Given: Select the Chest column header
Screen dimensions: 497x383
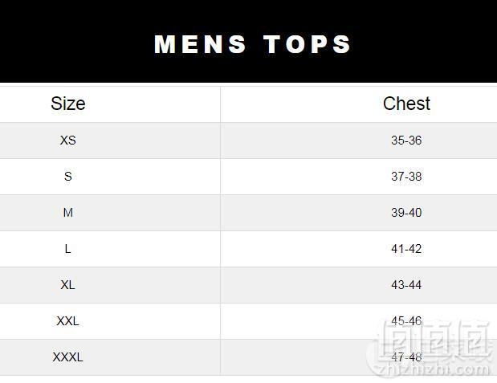Looking at the screenshot, I should click(406, 104).
